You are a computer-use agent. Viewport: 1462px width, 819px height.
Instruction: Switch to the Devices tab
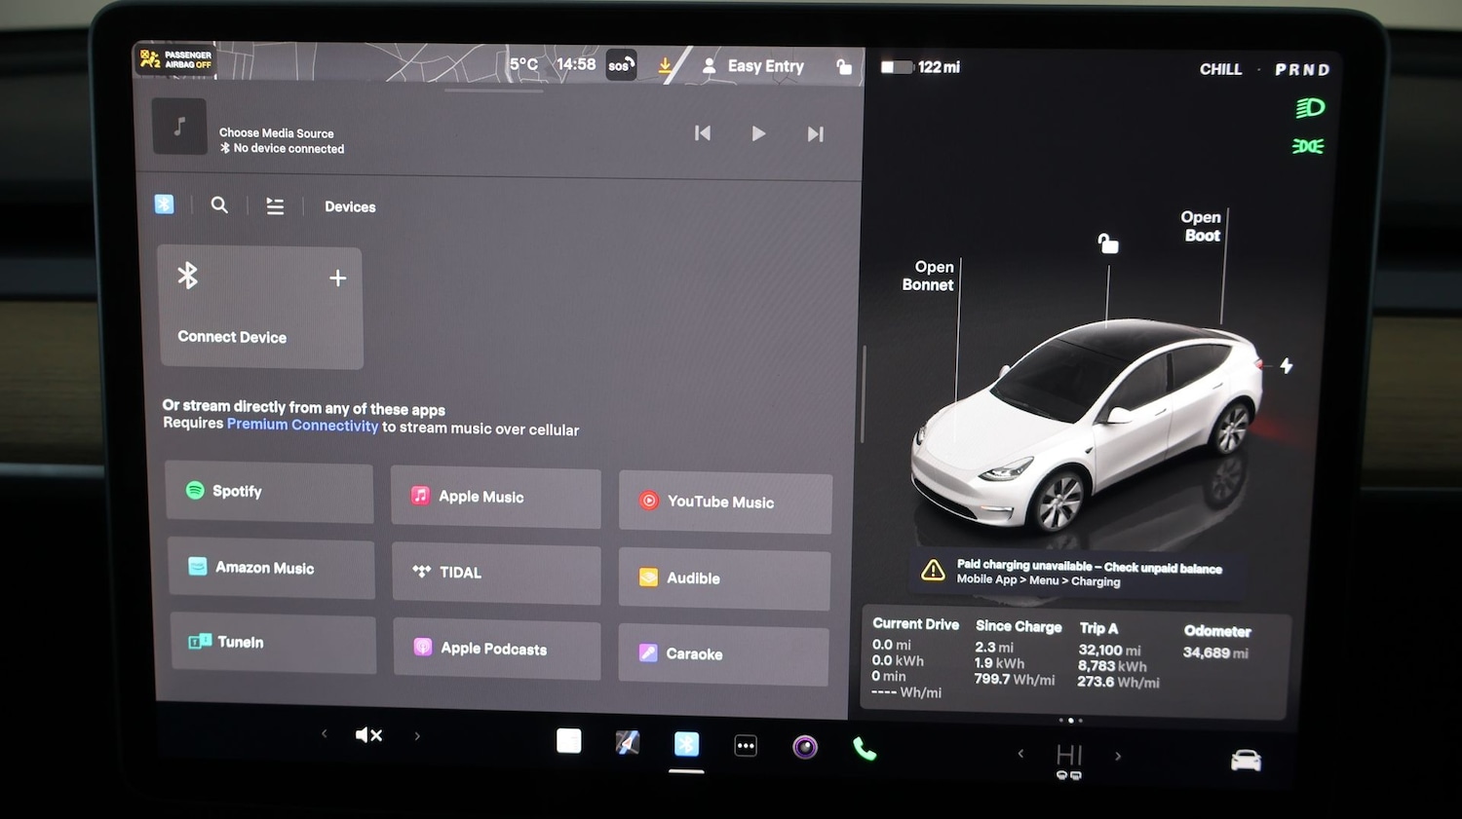click(x=349, y=206)
